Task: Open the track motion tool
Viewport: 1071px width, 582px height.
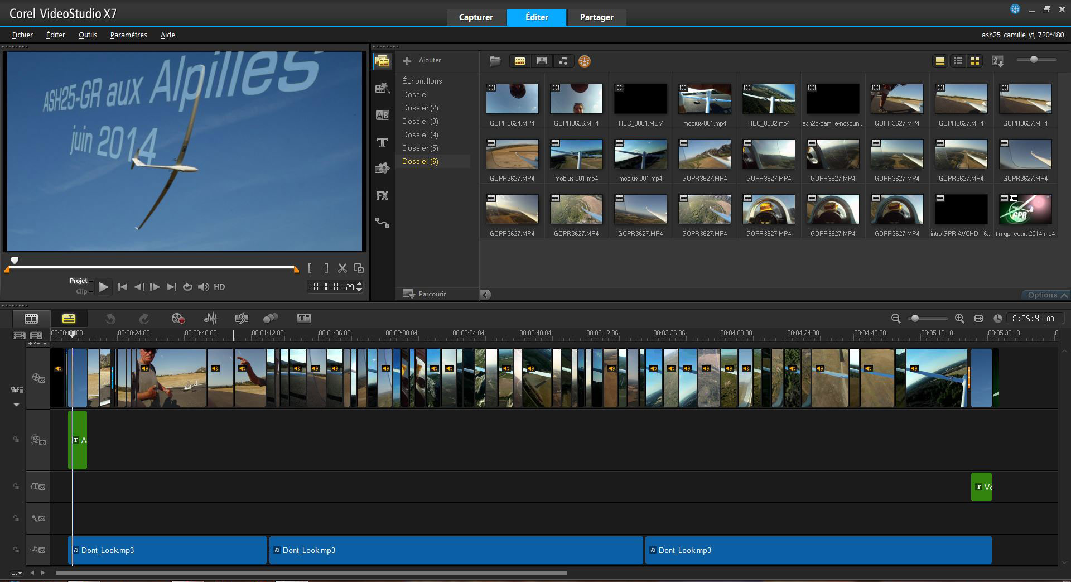Action: tap(271, 319)
